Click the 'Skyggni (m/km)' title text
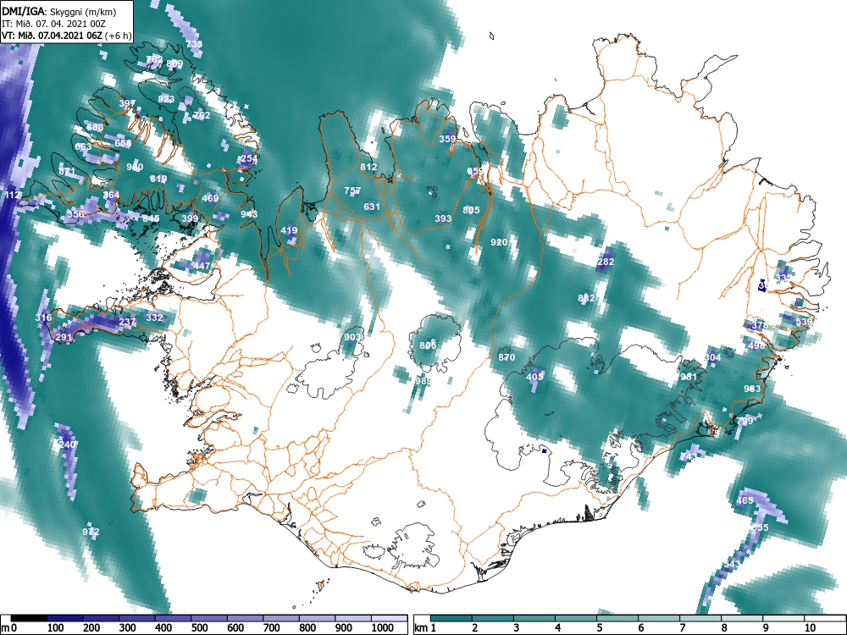847x635 pixels. (82, 11)
